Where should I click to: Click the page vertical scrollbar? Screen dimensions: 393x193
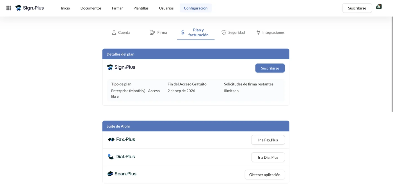(392, 64)
